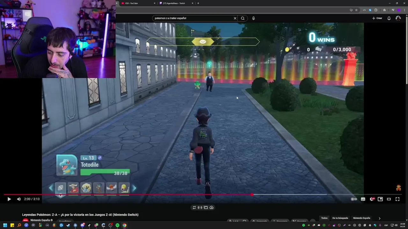The width and height of the screenshot is (408, 229).
Task: Open Windows taskbar search
Action: coord(19,225)
